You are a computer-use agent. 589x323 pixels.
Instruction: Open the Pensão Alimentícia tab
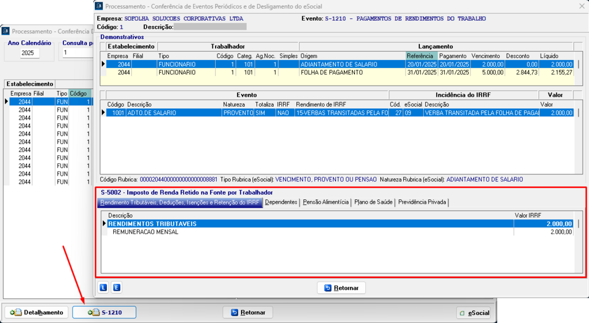coord(326,202)
